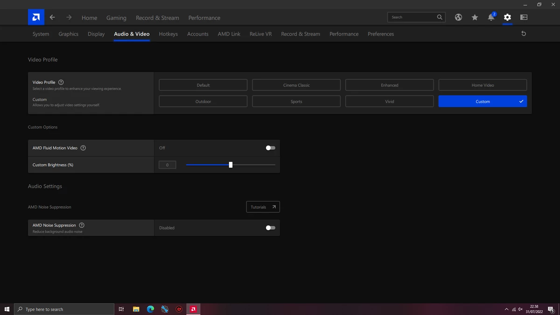The image size is (560, 315).
Task: Select the Home Video profile
Action: (483, 85)
